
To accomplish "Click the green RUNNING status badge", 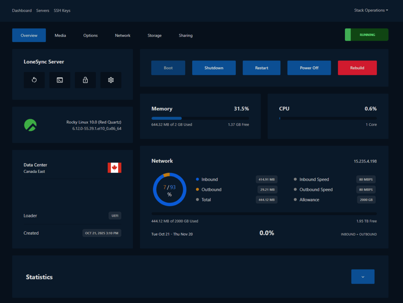I will pos(366,35).
